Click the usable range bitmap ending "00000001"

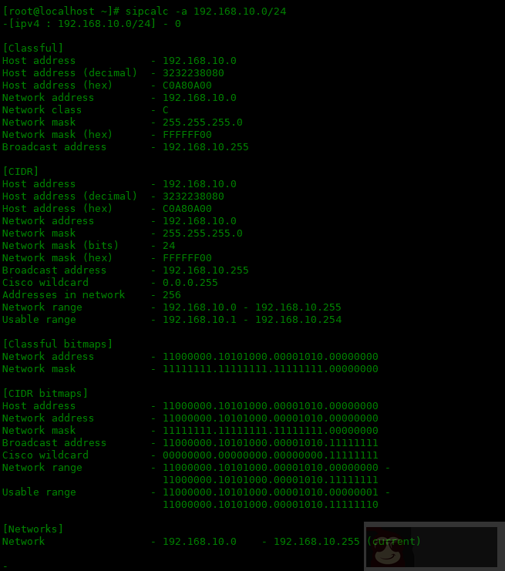[x=271, y=492]
